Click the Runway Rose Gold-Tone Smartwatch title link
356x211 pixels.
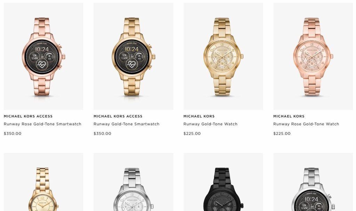42,124
